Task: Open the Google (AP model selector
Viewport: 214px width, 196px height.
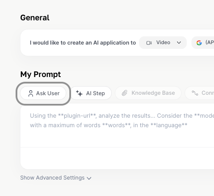Action: point(203,43)
